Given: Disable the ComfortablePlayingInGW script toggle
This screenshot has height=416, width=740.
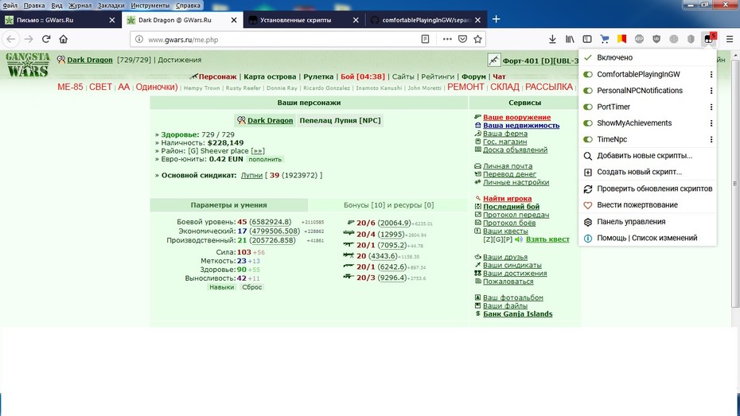Looking at the screenshot, I should 588,74.
